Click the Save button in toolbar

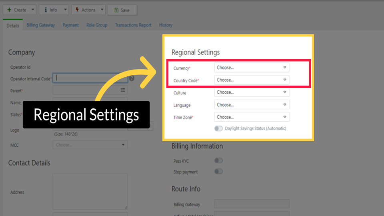coord(122,10)
